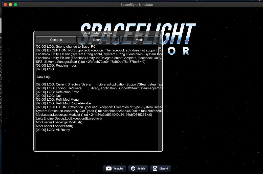263x174 pixels.
Task: Open the Discord link button
Action: click(161, 168)
